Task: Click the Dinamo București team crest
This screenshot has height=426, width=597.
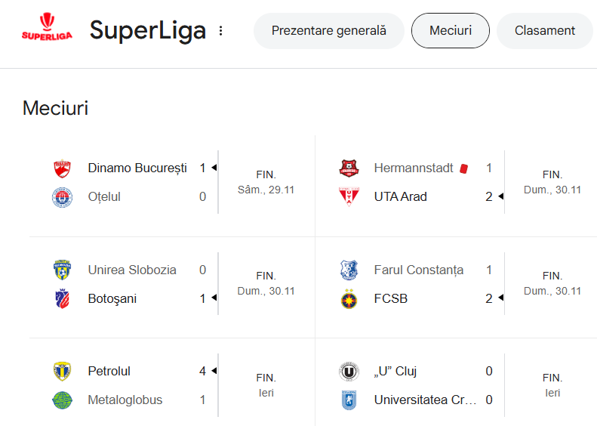Action: coord(62,168)
